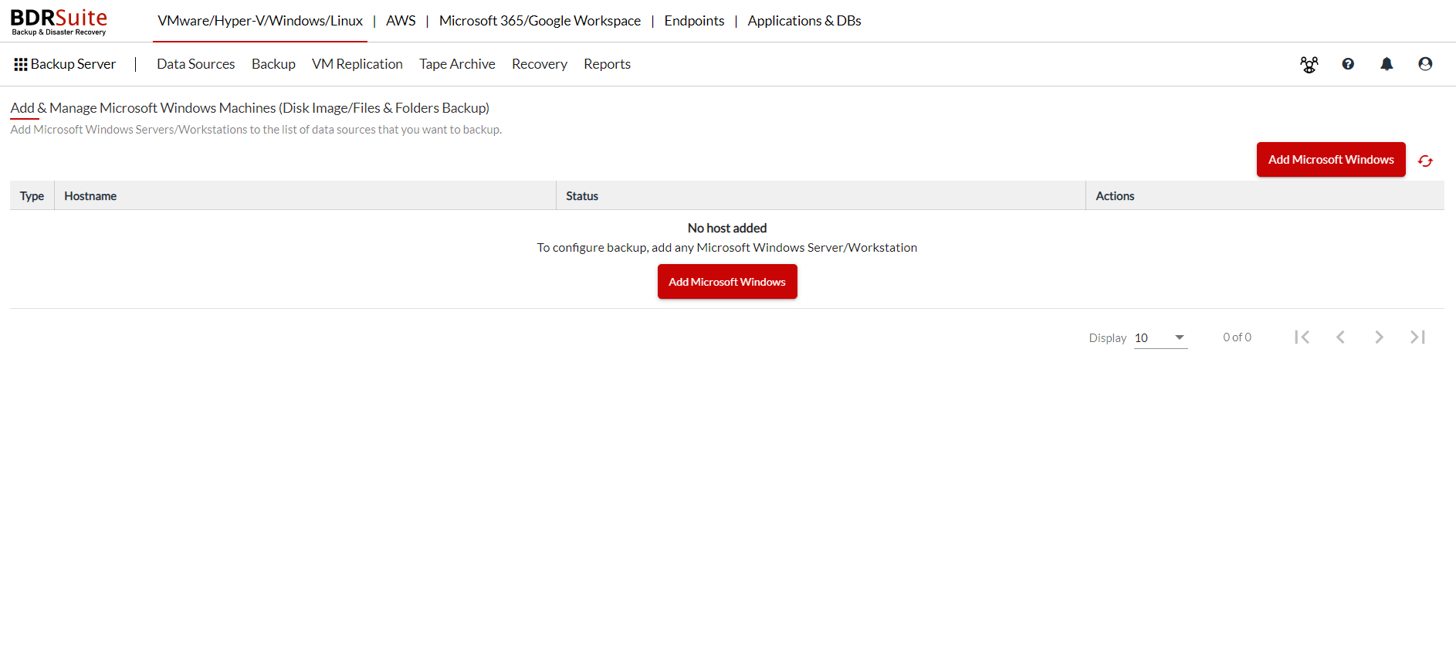
Task: Open the user account profile icon
Action: point(1425,64)
